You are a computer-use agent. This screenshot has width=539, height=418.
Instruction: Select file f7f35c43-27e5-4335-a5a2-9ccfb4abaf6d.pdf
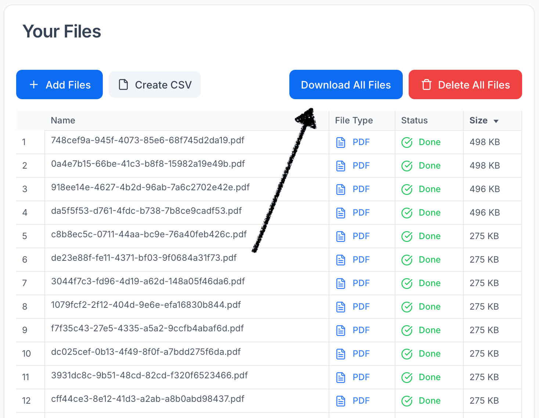click(147, 328)
